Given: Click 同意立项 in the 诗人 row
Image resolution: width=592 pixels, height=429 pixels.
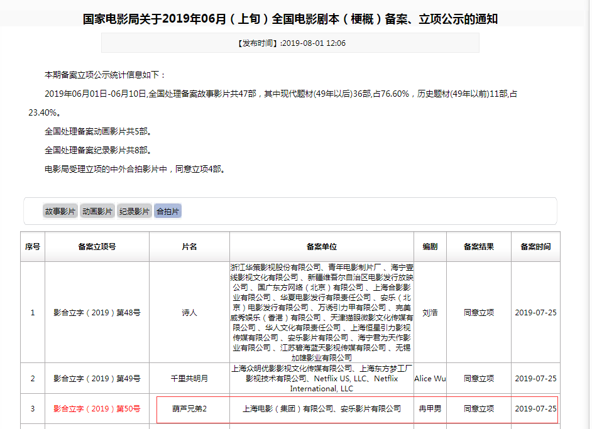Looking at the screenshot, I should tap(479, 312).
